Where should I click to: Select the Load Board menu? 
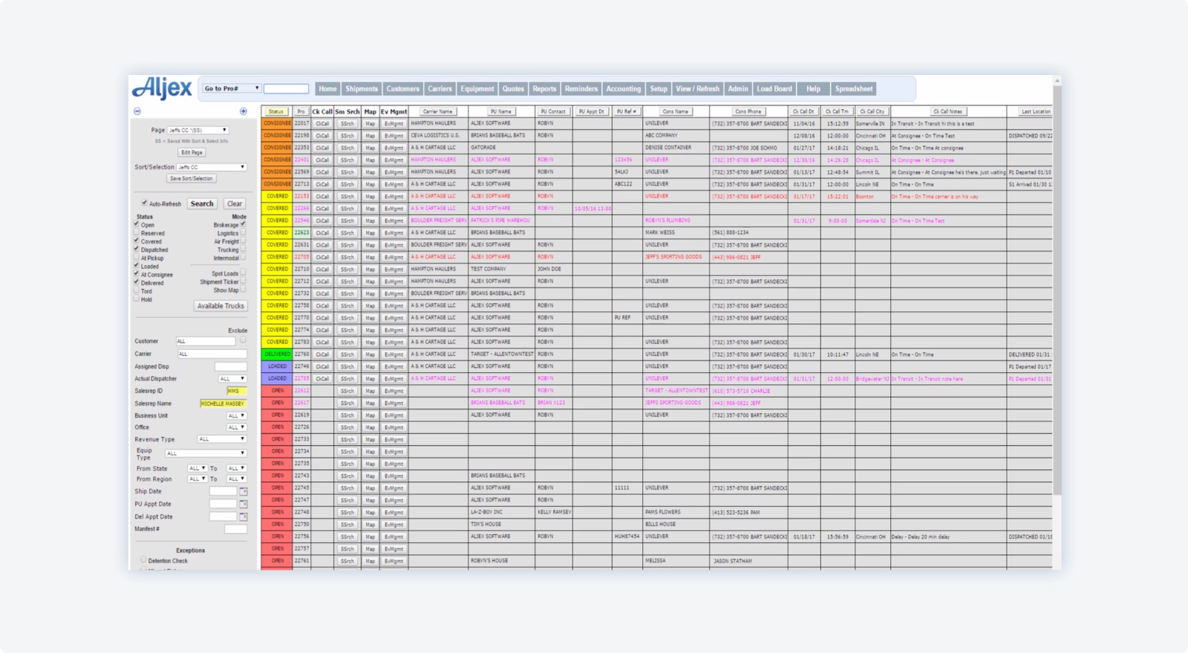[774, 88]
